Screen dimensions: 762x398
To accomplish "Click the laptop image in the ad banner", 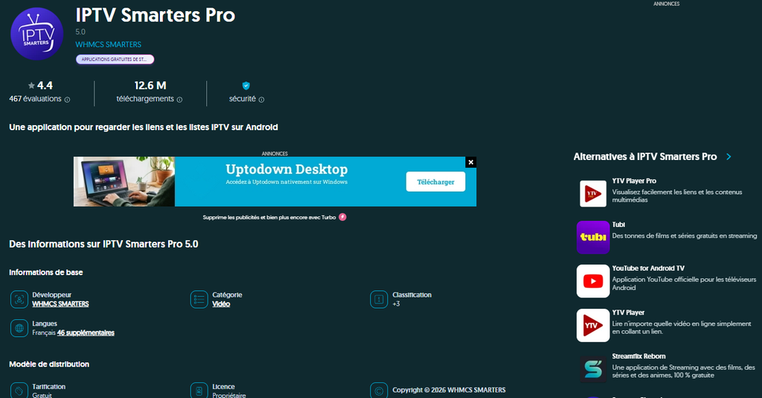I will point(124,182).
